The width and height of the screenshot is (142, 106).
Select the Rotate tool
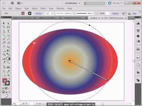click(x=4, y=47)
